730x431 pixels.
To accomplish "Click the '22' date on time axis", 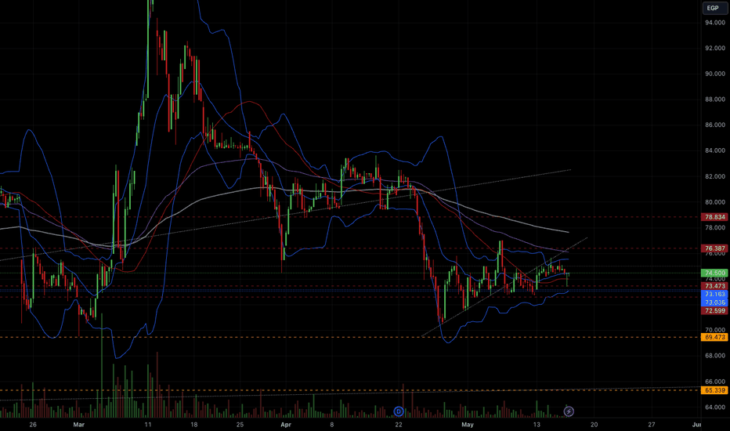I will click(399, 425).
